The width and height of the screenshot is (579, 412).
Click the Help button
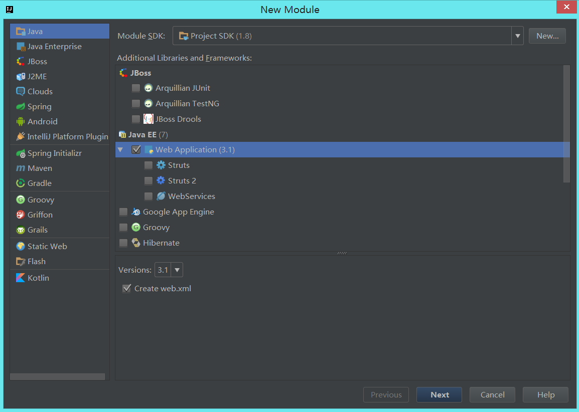click(545, 394)
